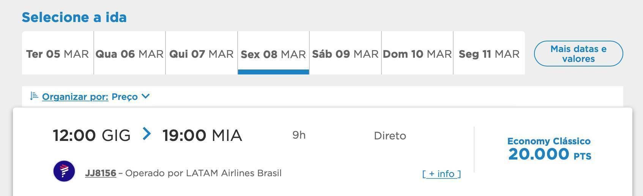This screenshot has width=643, height=196.
Task: Open the JJ8156 flight number link
Action: tap(101, 173)
